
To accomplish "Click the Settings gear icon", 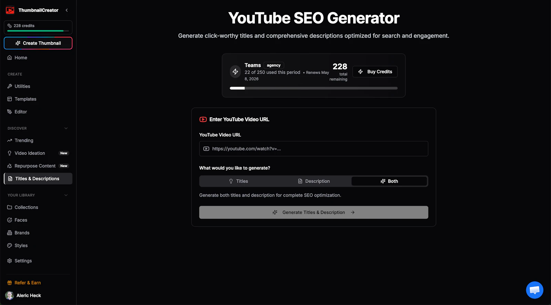I will [10, 261].
